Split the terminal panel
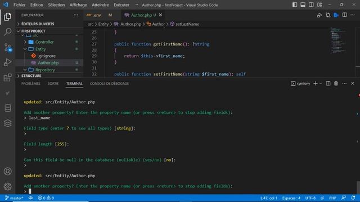The height and width of the screenshot is (202, 360). (328, 84)
